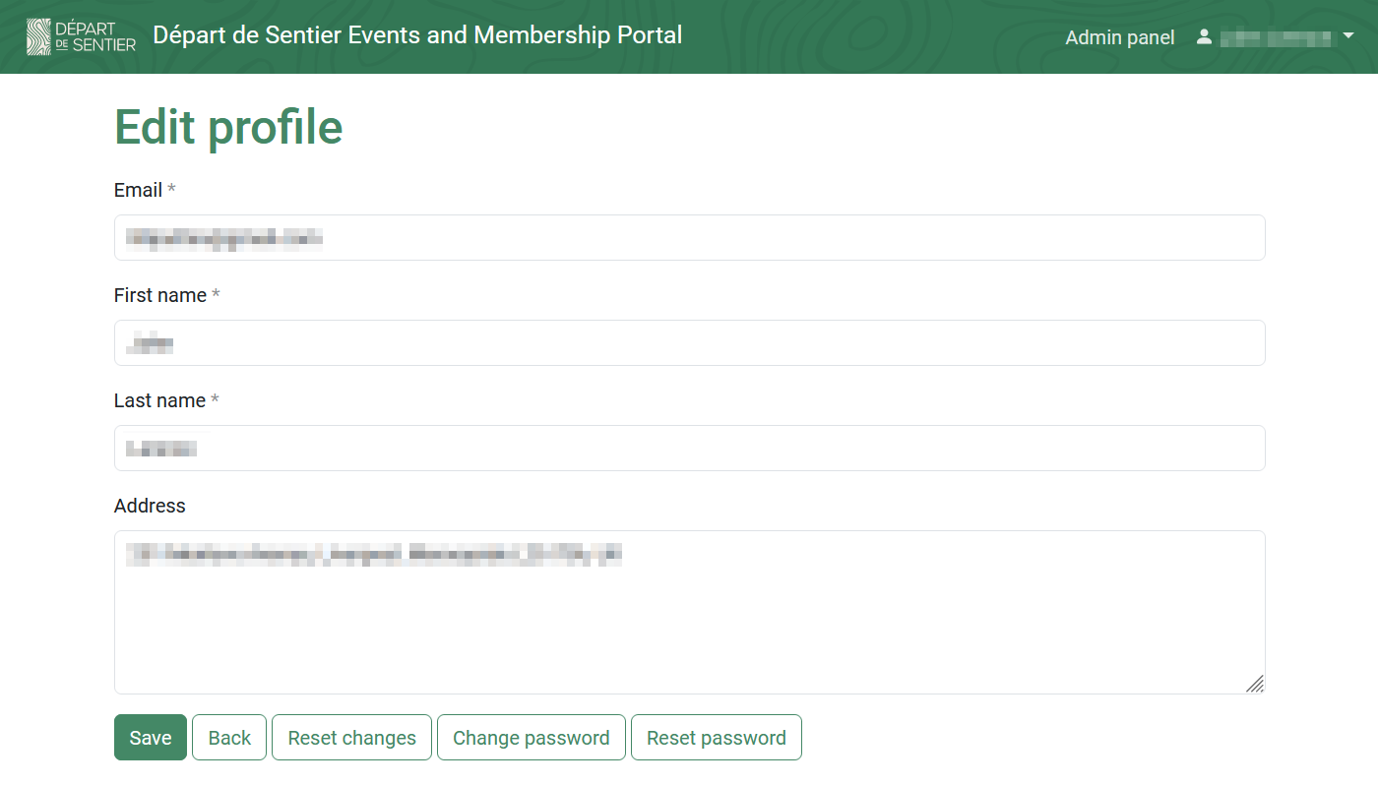The height and width of the screenshot is (785, 1378).
Task: Open the Admin panel link
Action: click(1120, 37)
